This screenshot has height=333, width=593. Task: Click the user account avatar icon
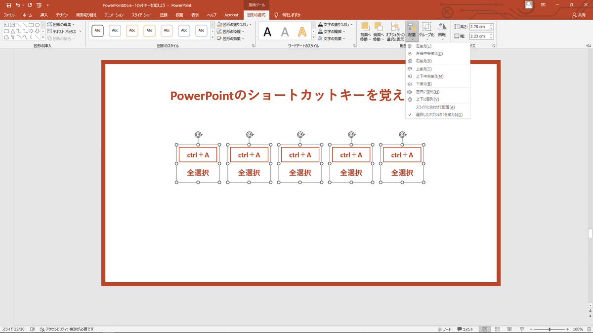point(529,5)
